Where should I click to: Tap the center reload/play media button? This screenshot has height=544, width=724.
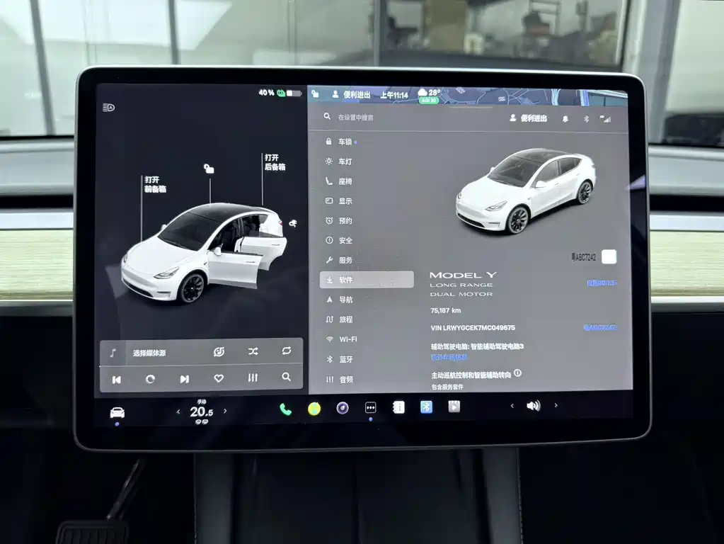(150, 379)
